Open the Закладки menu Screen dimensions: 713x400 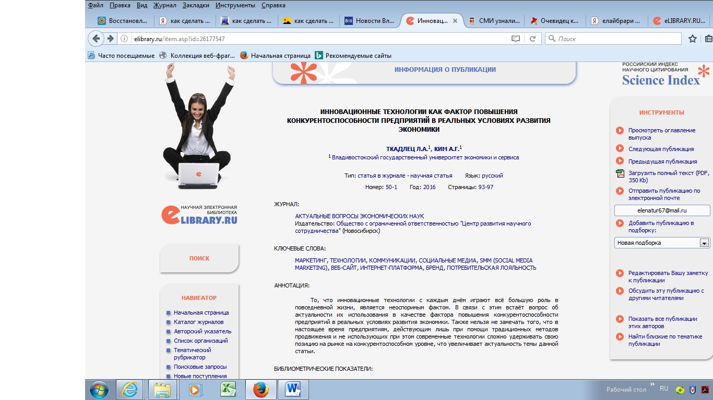pos(196,5)
